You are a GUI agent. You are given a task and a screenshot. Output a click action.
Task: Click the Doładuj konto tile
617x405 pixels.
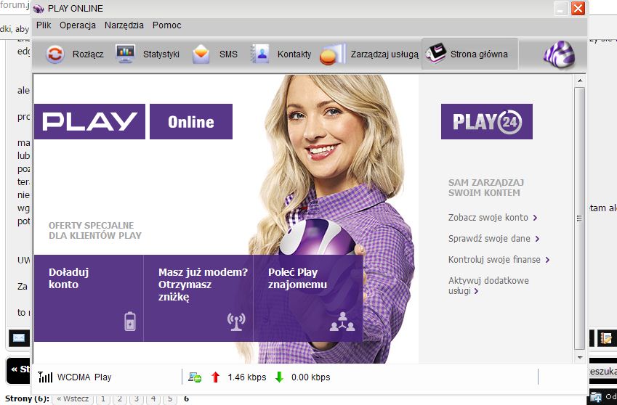[89, 298]
